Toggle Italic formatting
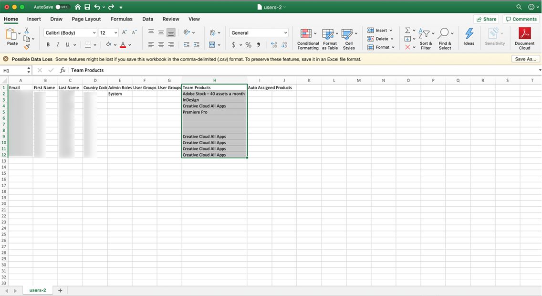The width and height of the screenshot is (542, 296). (58, 44)
